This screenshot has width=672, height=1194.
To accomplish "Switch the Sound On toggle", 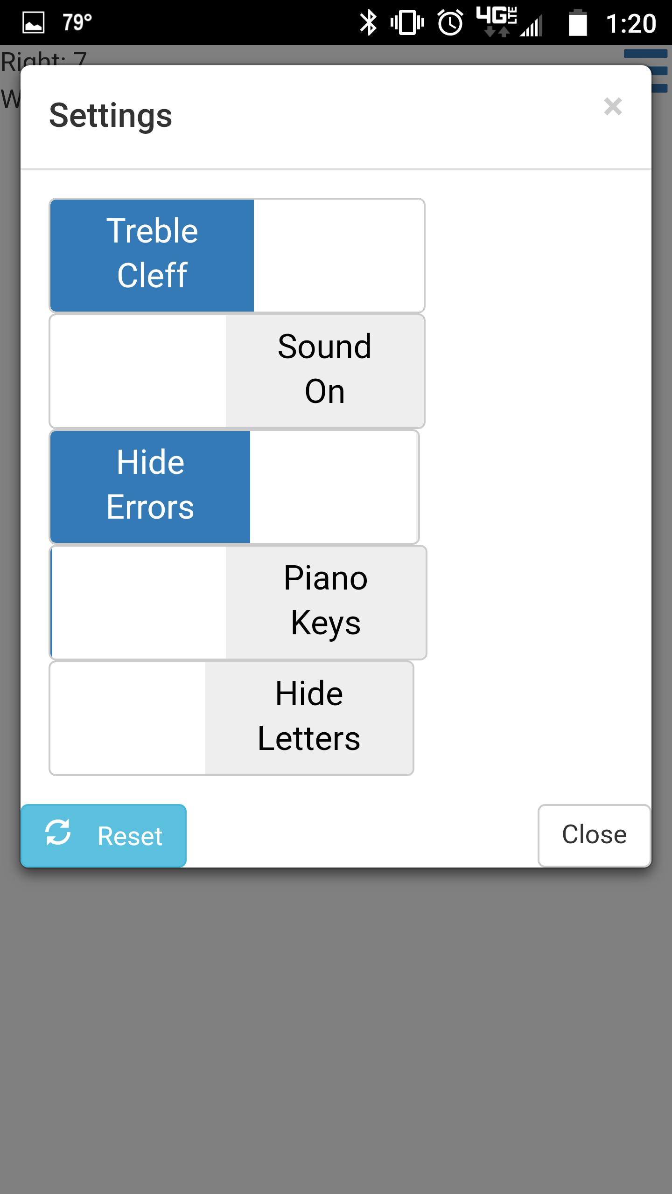I will pyautogui.click(x=237, y=371).
